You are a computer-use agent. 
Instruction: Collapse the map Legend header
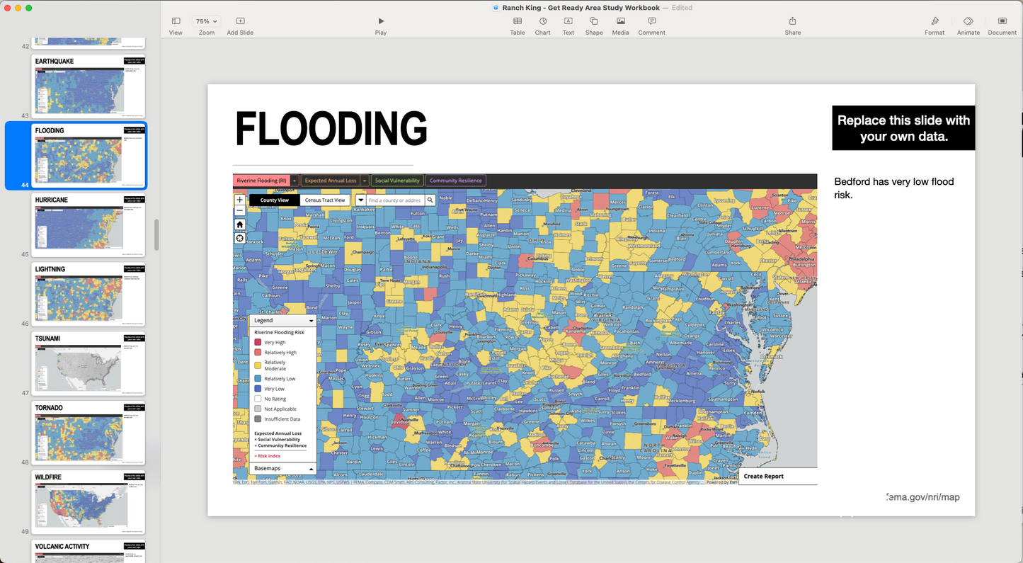point(282,321)
